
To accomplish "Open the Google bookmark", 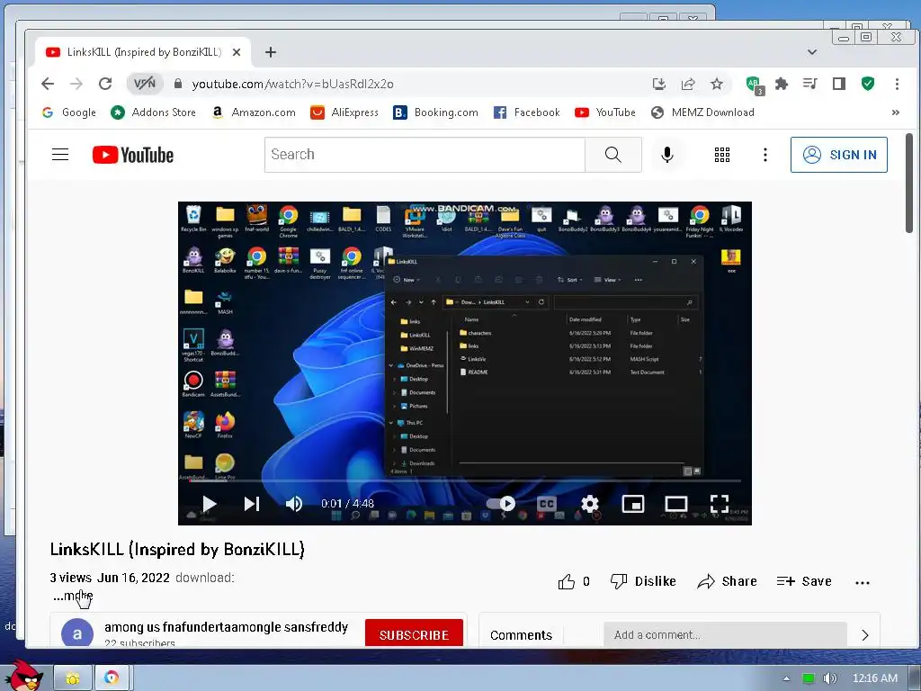I will pyautogui.click(x=69, y=112).
